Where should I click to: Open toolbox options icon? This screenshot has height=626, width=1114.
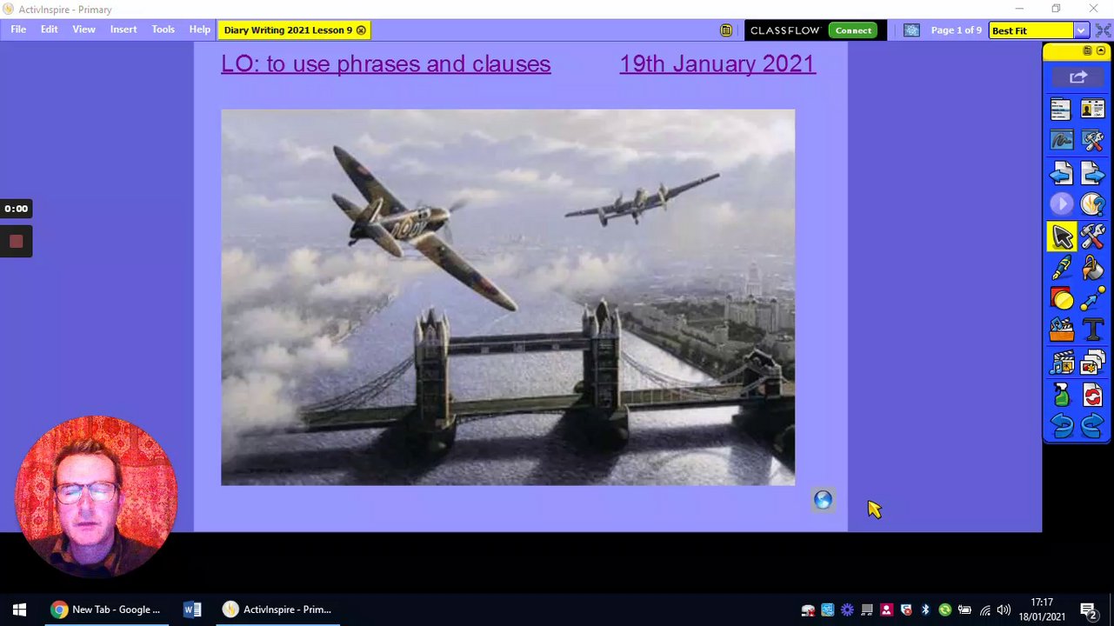pos(1087,51)
